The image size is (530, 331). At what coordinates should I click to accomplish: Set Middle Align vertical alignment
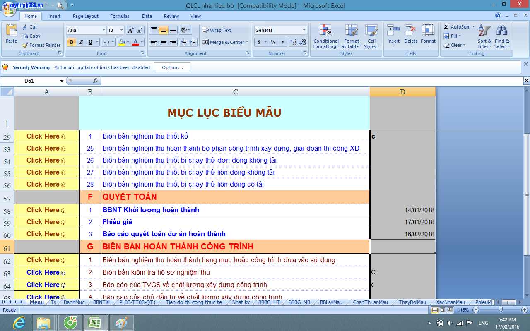(x=163, y=30)
